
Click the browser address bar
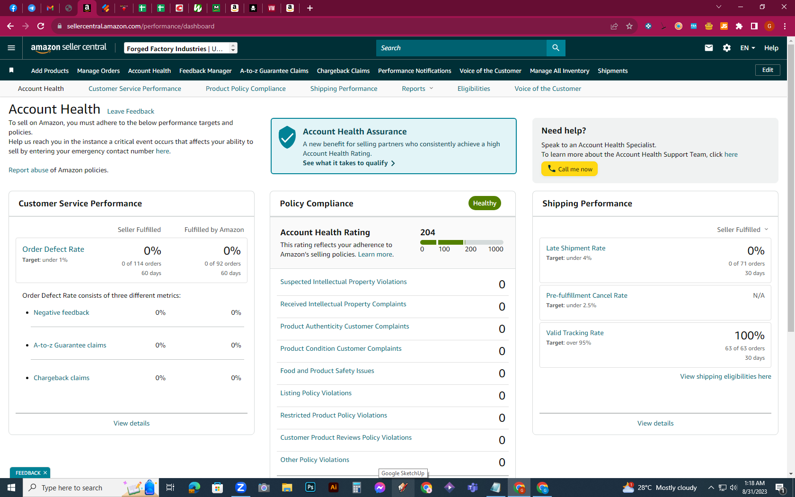click(331, 26)
